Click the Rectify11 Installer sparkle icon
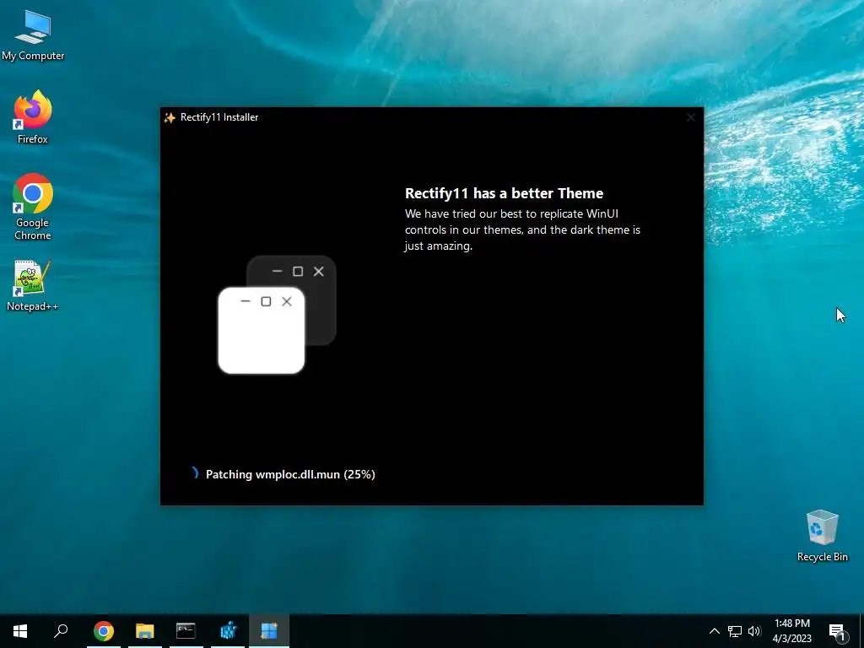Image resolution: width=864 pixels, height=648 pixels. coord(170,117)
